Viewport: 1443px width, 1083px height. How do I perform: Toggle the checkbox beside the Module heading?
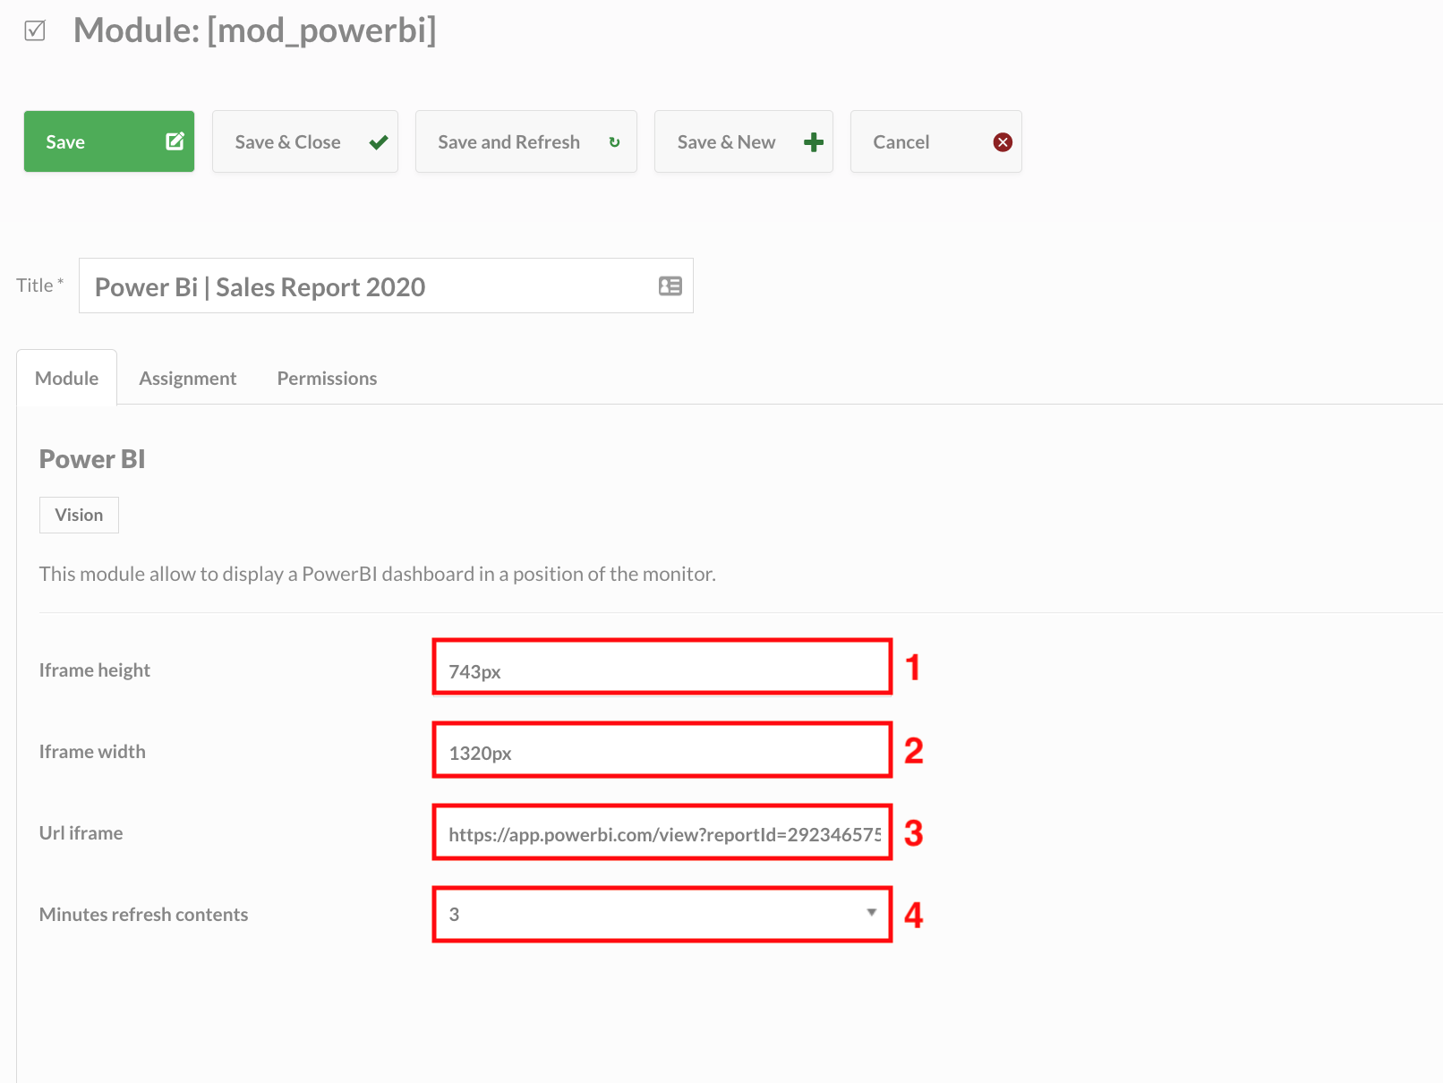pyautogui.click(x=35, y=30)
